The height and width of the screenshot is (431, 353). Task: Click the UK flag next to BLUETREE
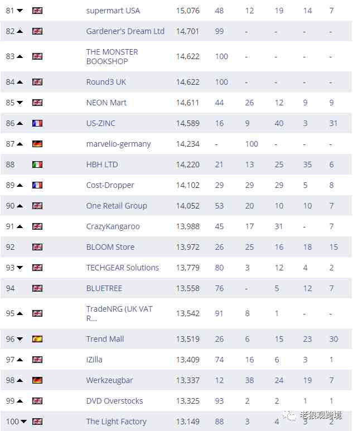[37, 288]
